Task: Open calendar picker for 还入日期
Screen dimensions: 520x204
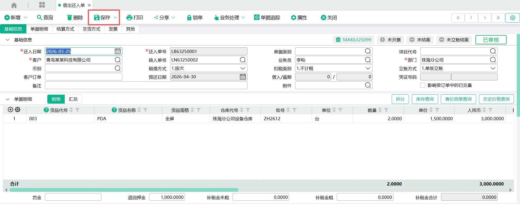Action: tap(117, 51)
